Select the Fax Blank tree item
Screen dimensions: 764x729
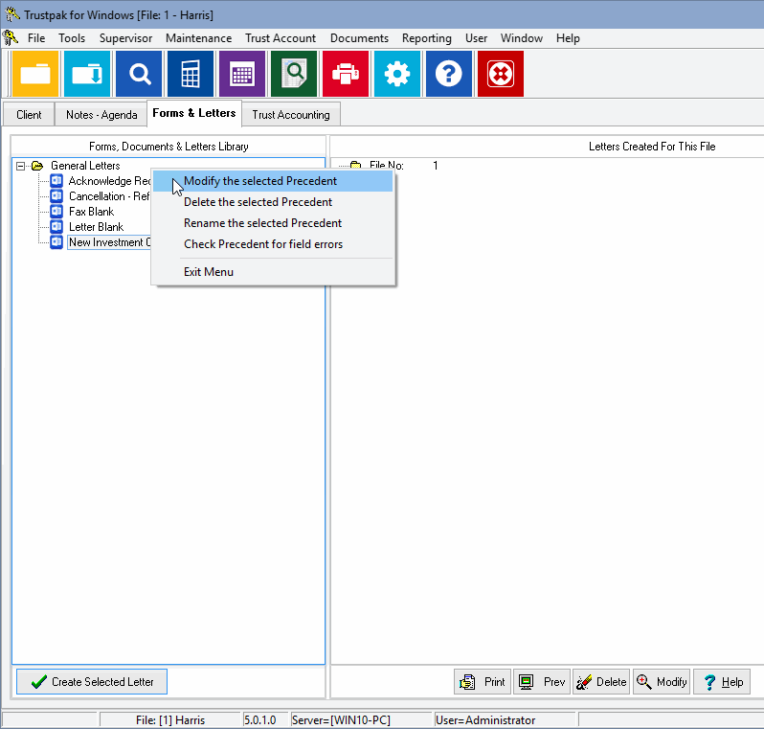click(x=92, y=212)
